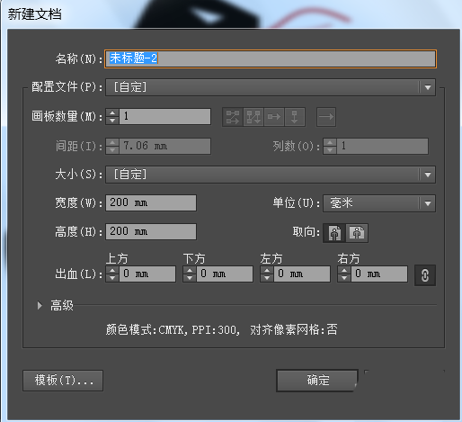
Task: Decrease the 下方 bottom bleed value
Action: (190, 278)
